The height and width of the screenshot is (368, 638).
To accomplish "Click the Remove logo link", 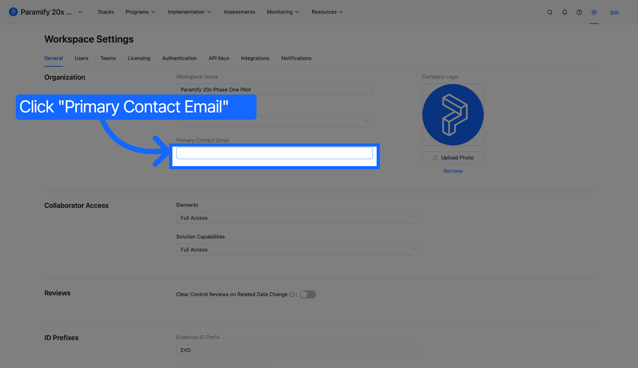I will click(453, 171).
